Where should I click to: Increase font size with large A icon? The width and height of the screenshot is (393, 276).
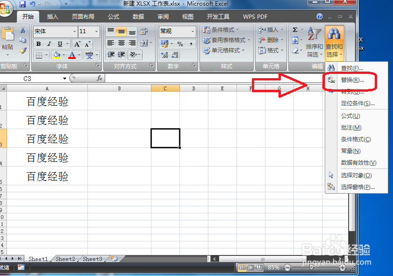[77, 44]
